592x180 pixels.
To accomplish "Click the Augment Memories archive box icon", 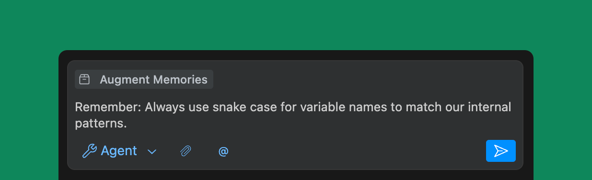I will (x=84, y=79).
